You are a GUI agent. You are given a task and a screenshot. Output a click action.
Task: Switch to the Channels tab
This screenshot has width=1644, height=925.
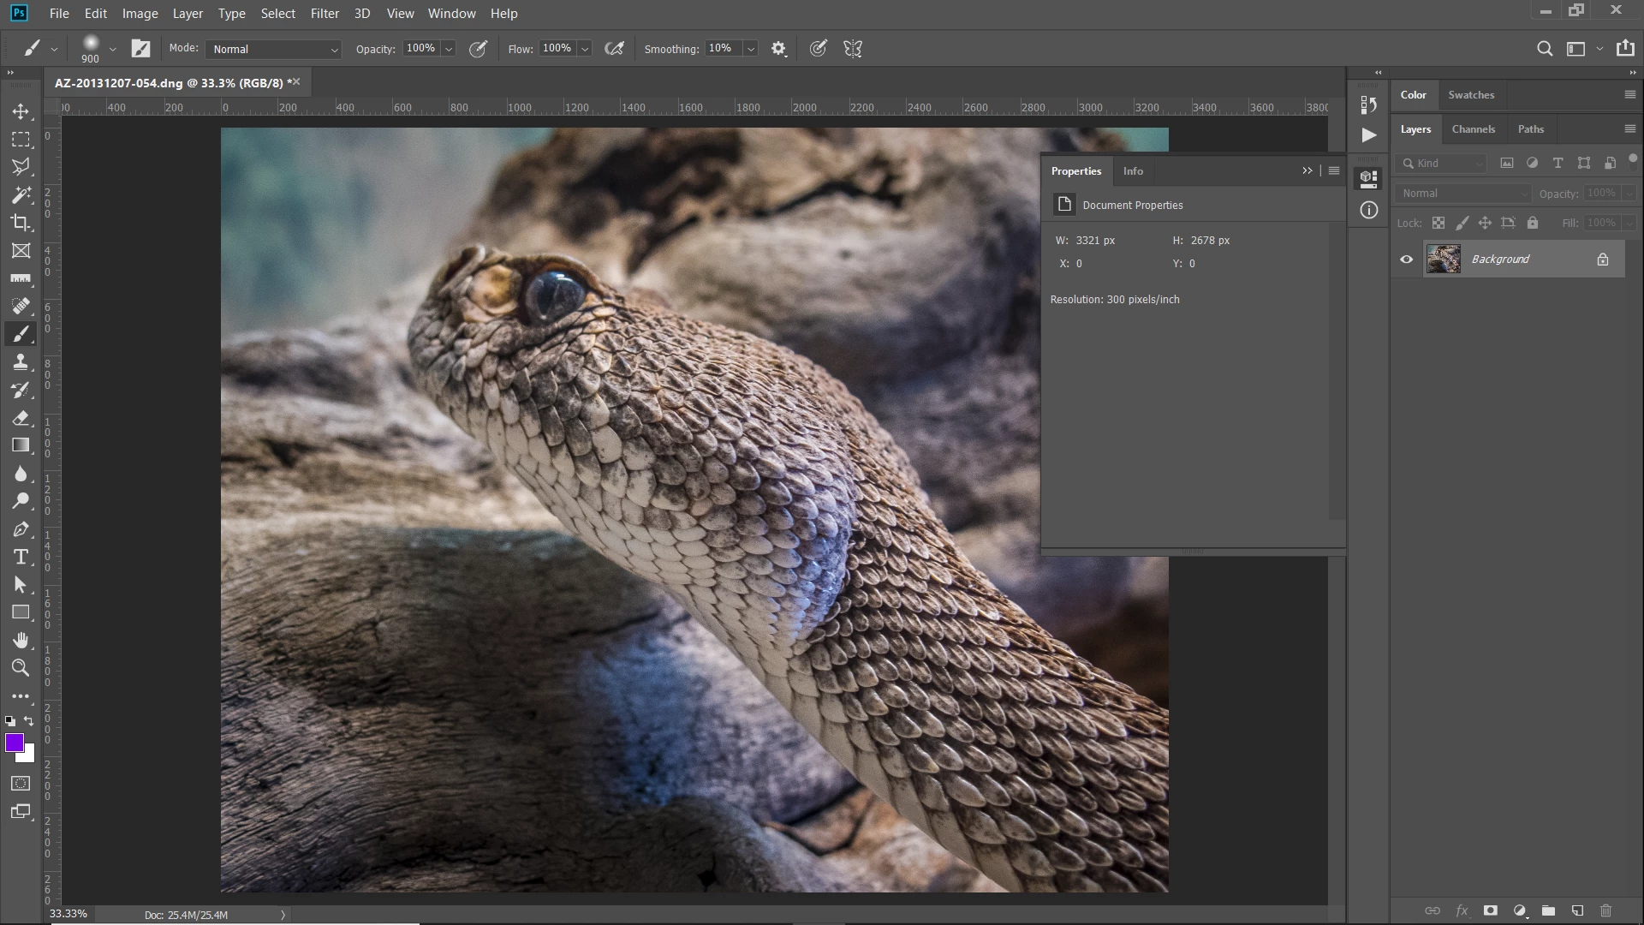pos(1473,129)
